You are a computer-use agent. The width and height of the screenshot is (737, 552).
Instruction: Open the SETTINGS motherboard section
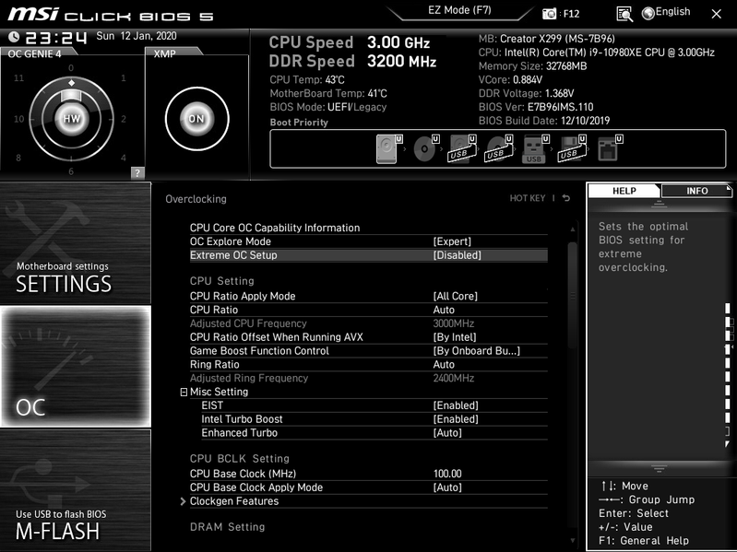click(76, 243)
